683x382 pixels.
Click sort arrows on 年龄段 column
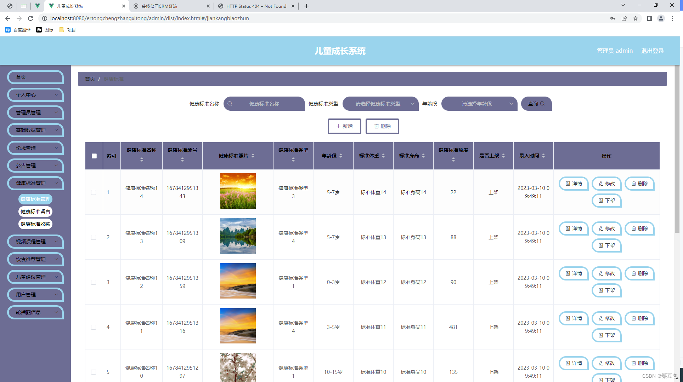tap(341, 156)
